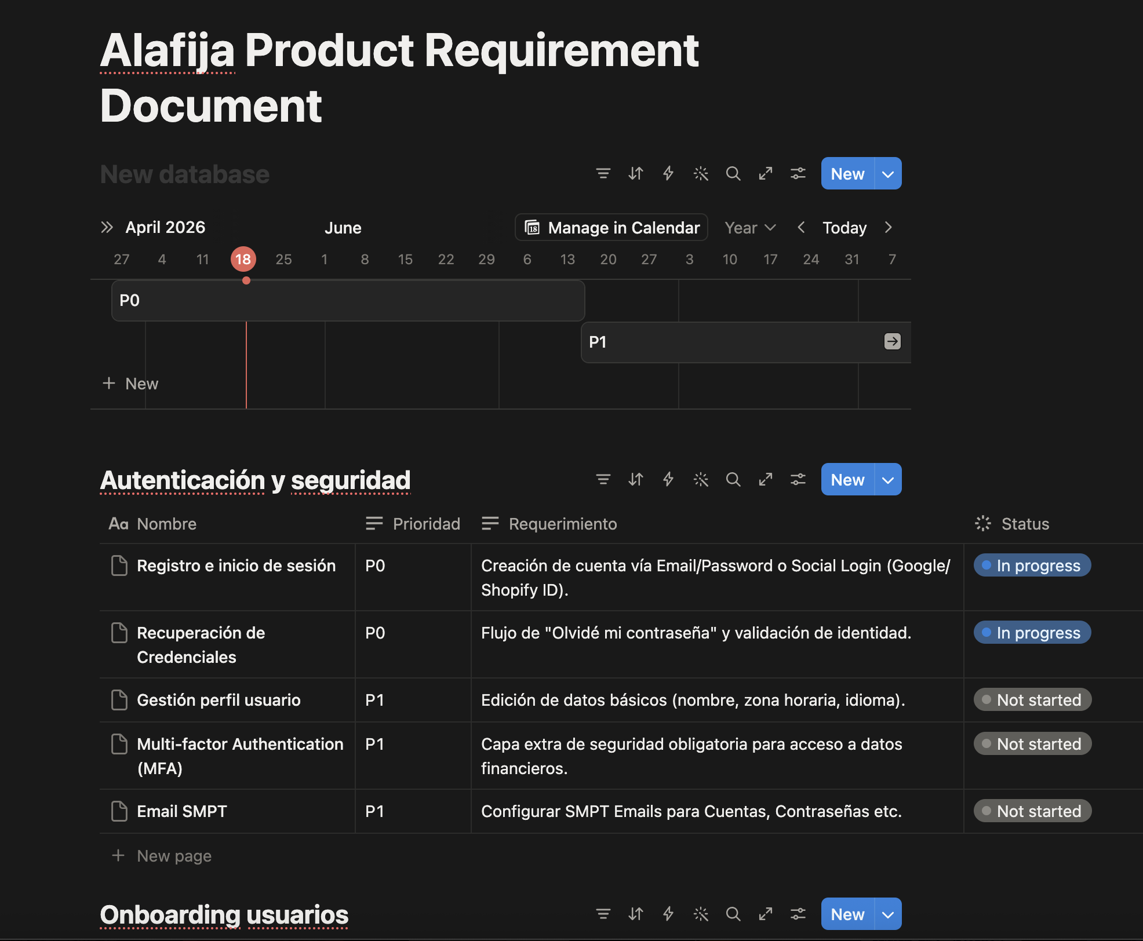Open Prioridad column header menu
The image size is (1143, 941).
pyautogui.click(x=413, y=524)
